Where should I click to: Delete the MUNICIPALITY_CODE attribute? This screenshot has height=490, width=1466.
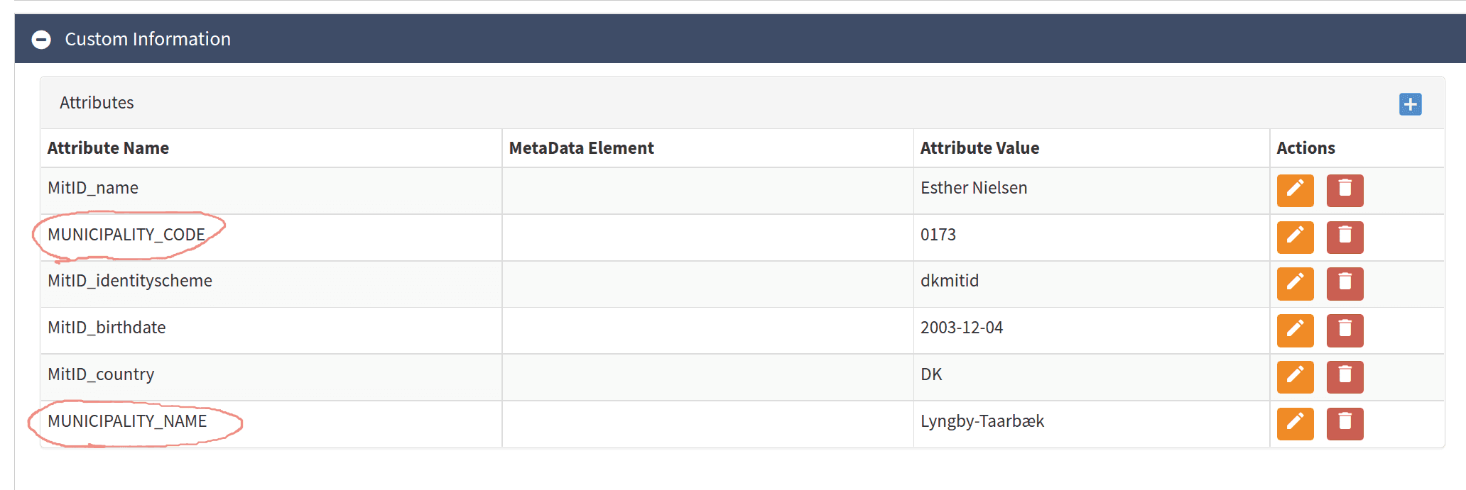1345,237
